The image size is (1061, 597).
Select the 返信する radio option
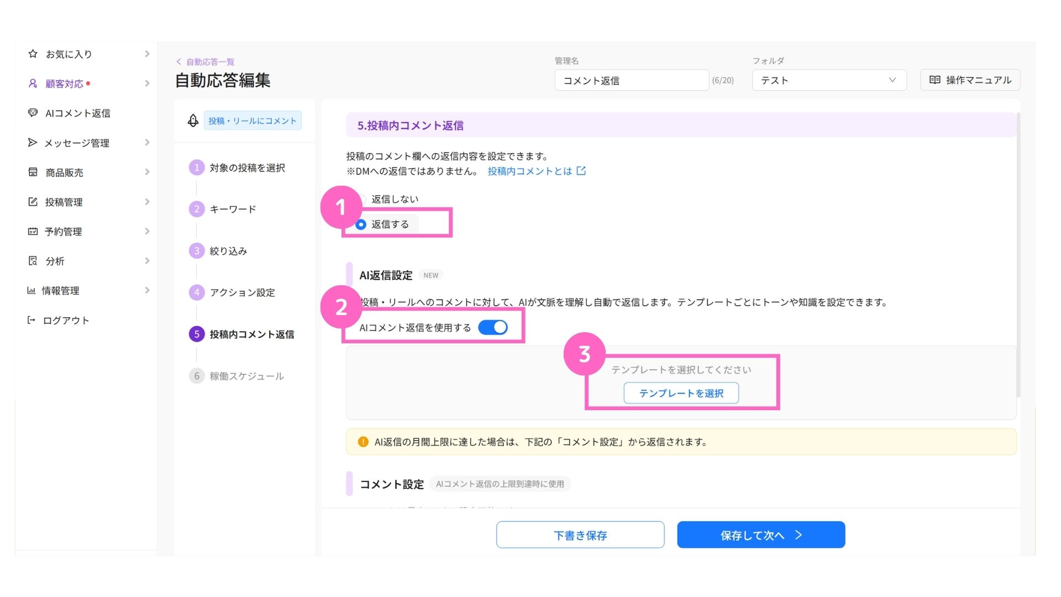click(x=361, y=224)
